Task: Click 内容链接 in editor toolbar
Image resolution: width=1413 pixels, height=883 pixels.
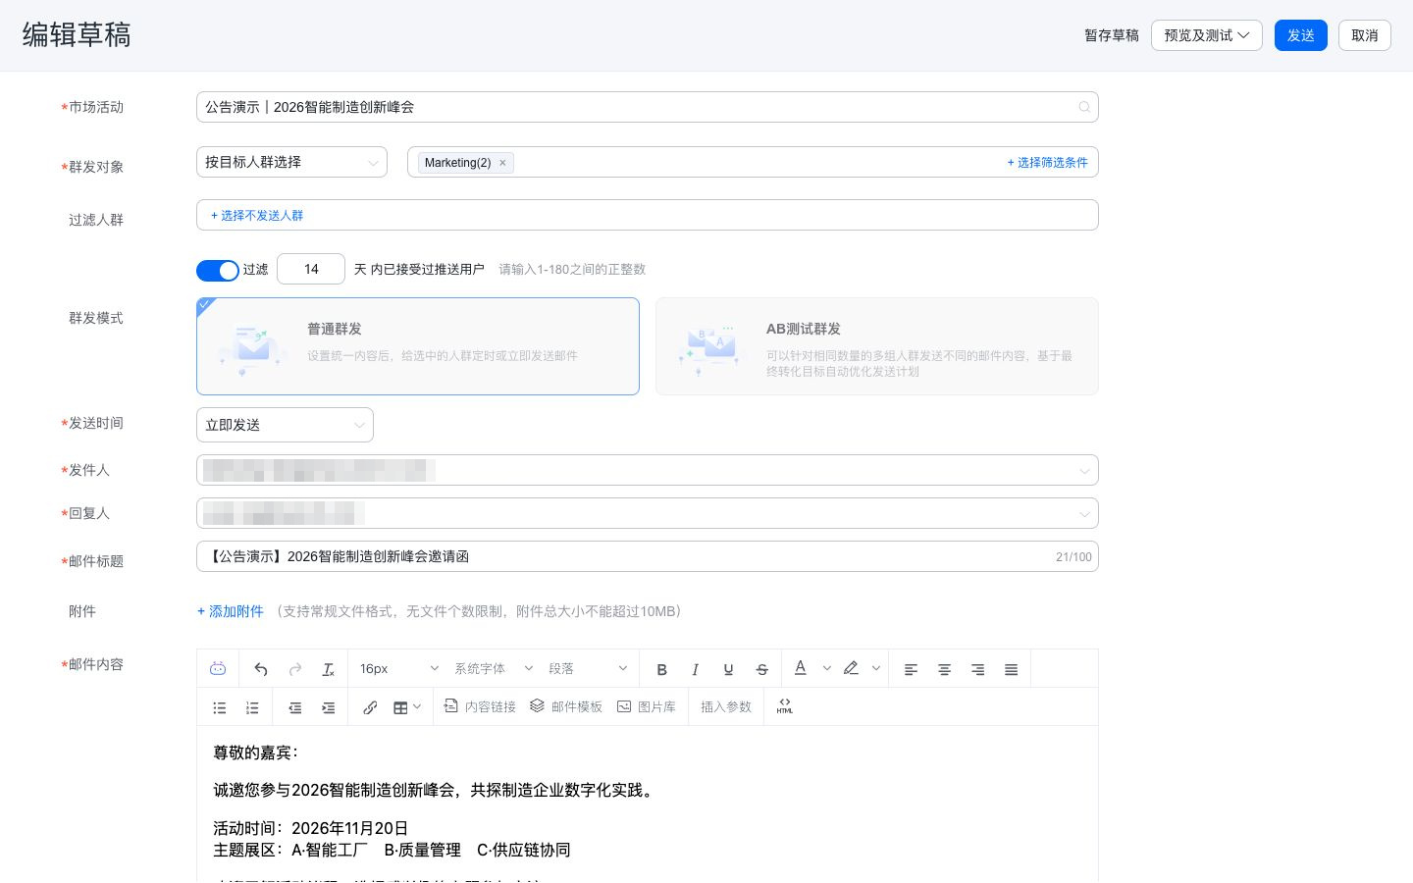Action: (x=480, y=706)
